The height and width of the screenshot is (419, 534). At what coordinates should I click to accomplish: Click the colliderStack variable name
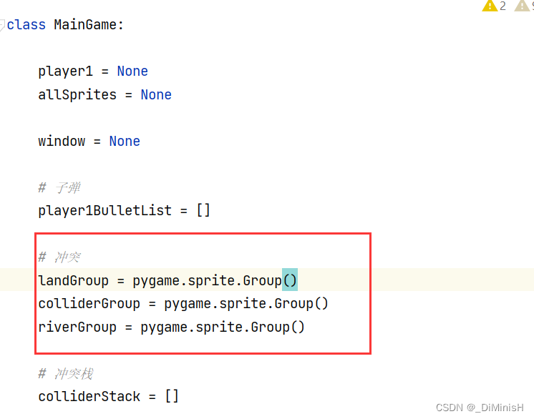89,397
